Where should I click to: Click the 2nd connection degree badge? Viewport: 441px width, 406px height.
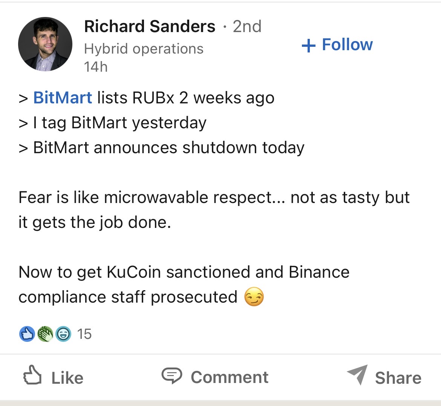[x=247, y=26]
